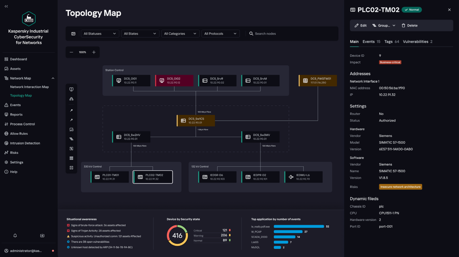Viewport: 459px width, 257px height.
Task: Select the IEDMU-L6 node
Action: coord(303,177)
